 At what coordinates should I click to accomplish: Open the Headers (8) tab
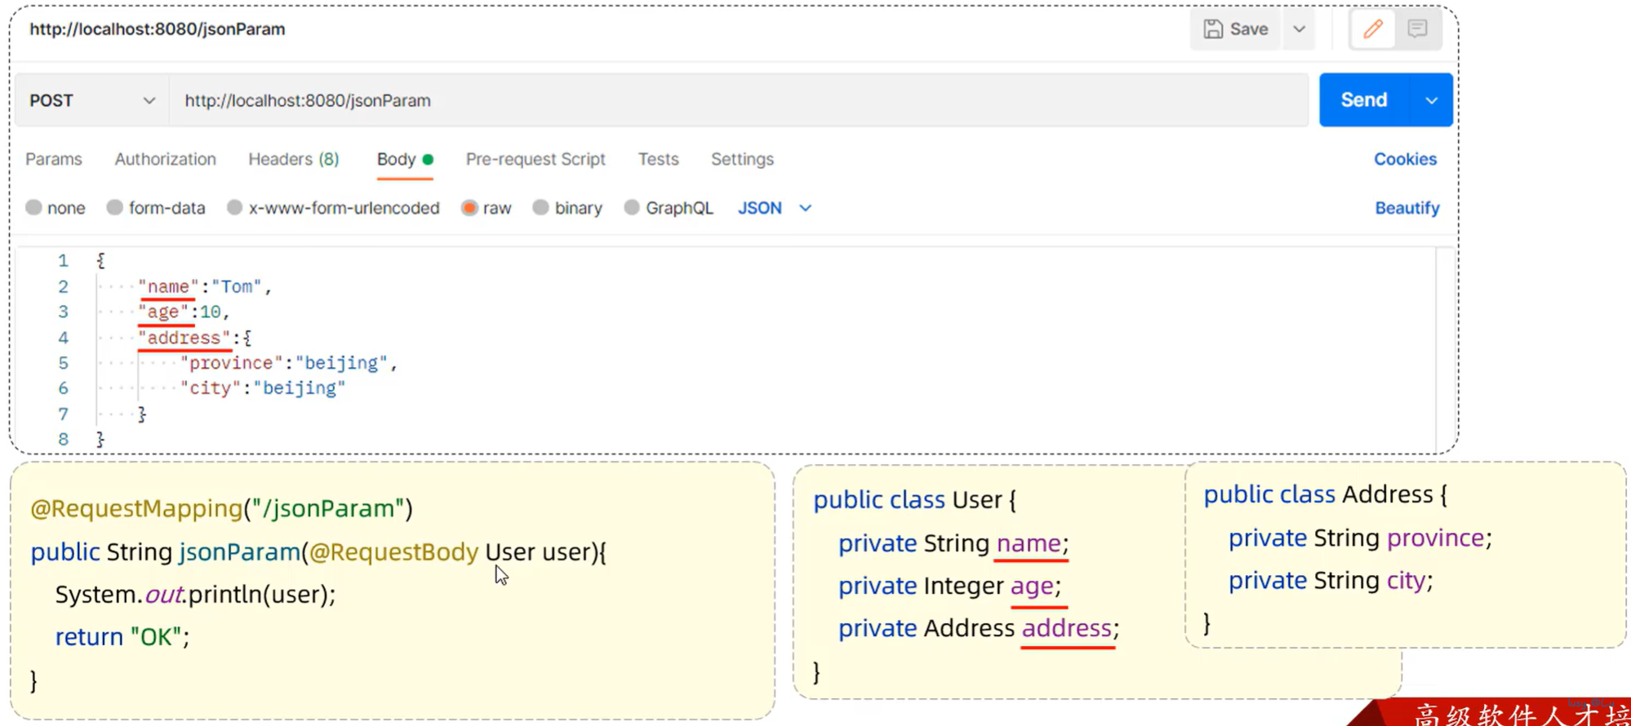coord(293,159)
